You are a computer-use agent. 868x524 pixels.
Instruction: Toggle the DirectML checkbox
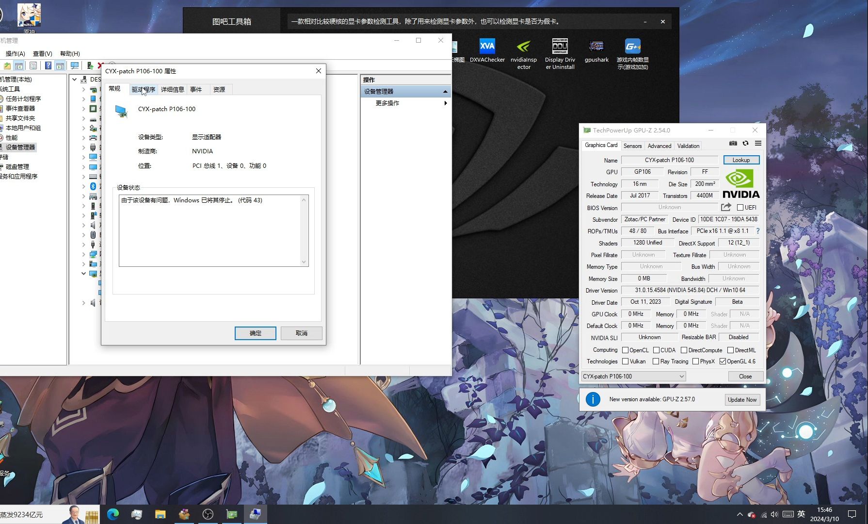click(x=730, y=350)
